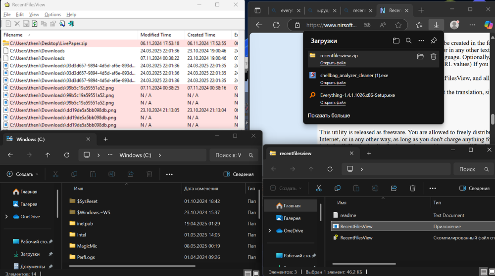Delete the recentfilesview.zip download entry
The width and height of the screenshot is (495, 276).
[433, 56]
